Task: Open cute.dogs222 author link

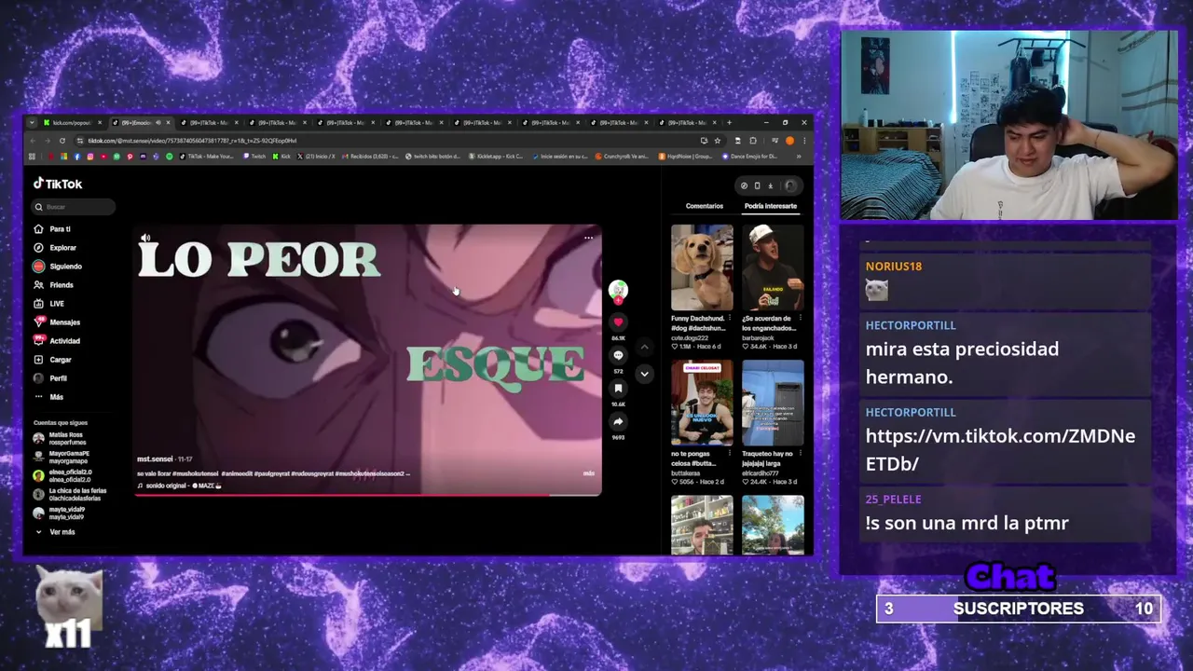Action: [x=690, y=337]
